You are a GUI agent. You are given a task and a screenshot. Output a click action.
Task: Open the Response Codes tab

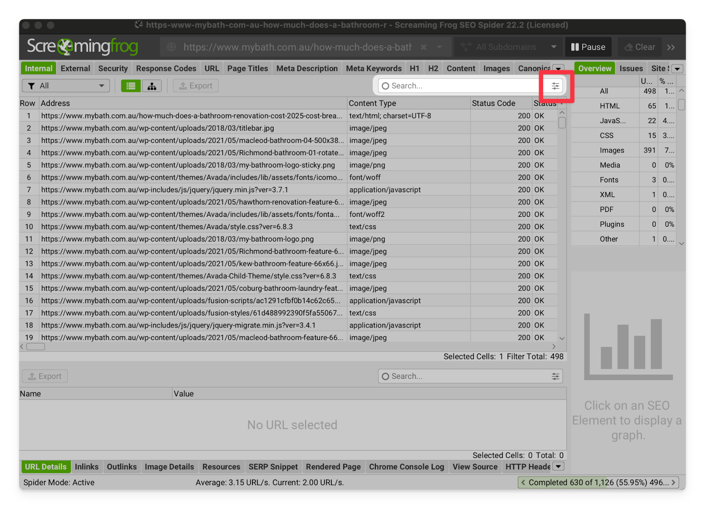pos(166,69)
